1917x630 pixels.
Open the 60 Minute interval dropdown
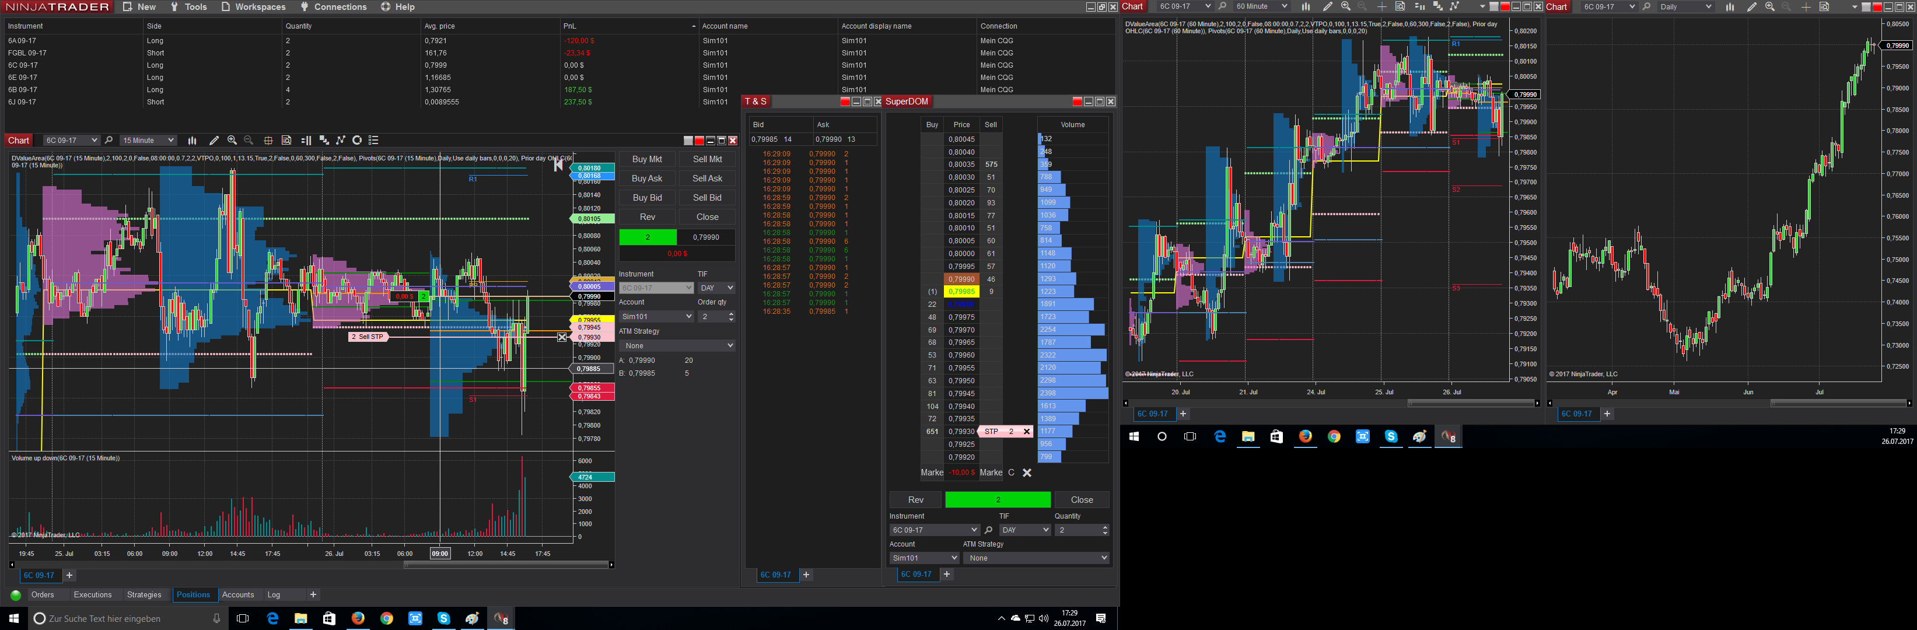pos(1261,6)
